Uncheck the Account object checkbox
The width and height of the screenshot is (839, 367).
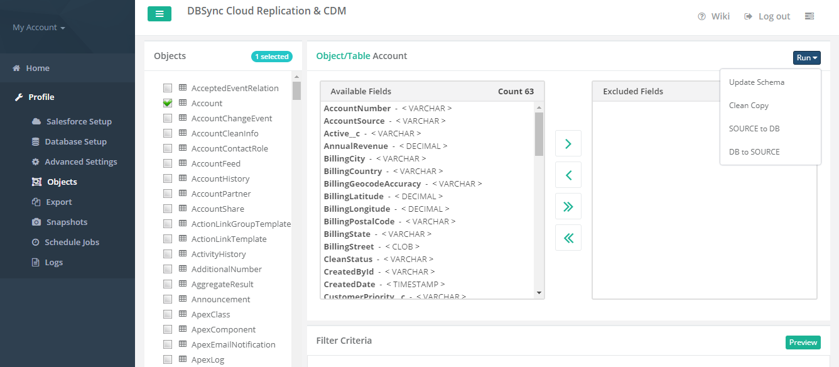pyautogui.click(x=168, y=103)
